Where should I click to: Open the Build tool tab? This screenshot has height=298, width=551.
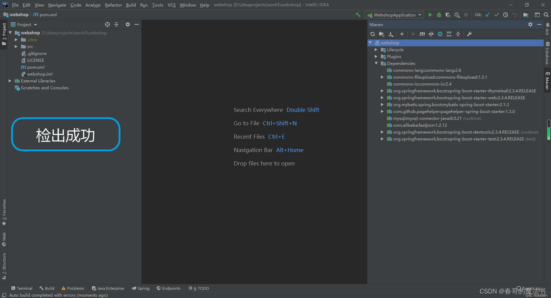(47, 288)
